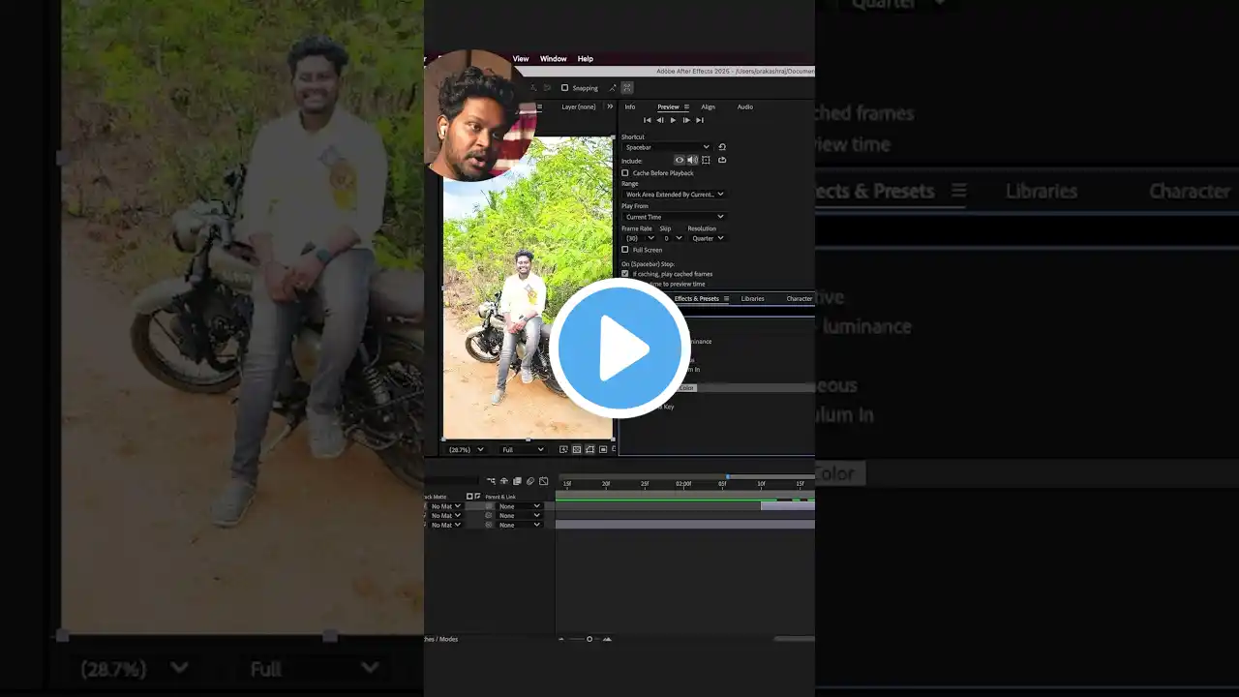The width and height of the screenshot is (1239, 697).
Task: Switch to the Audio tab
Action: click(x=745, y=106)
